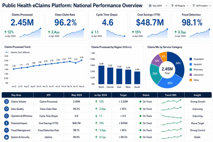Click the Fraud Management magnifier icon
The width and height of the screenshot is (213, 142).
[6, 130]
